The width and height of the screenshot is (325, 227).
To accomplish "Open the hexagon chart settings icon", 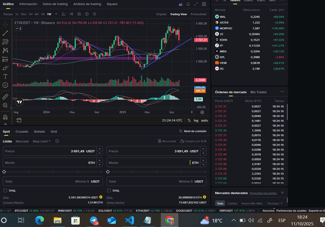I will [95, 14].
